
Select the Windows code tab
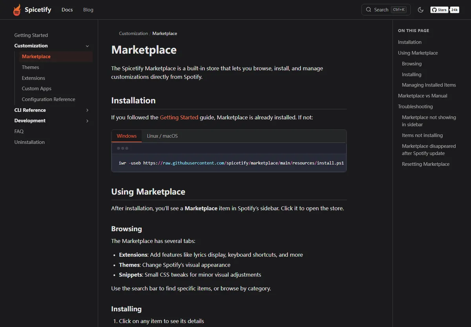126,136
